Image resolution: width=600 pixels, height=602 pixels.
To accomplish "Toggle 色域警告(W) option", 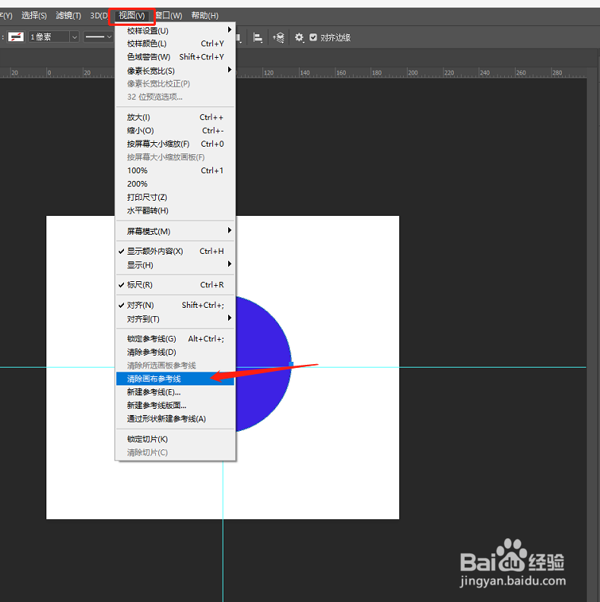I will 175,57.
